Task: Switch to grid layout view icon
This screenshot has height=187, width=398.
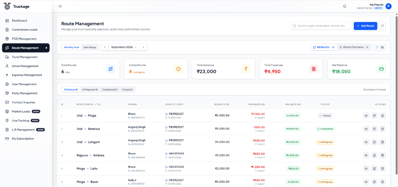Action: (x=382, y=47)
